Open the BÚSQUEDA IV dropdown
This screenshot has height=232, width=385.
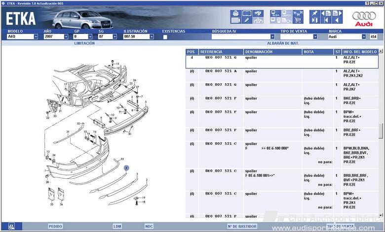pyautogui.click(x=272, y=37)
